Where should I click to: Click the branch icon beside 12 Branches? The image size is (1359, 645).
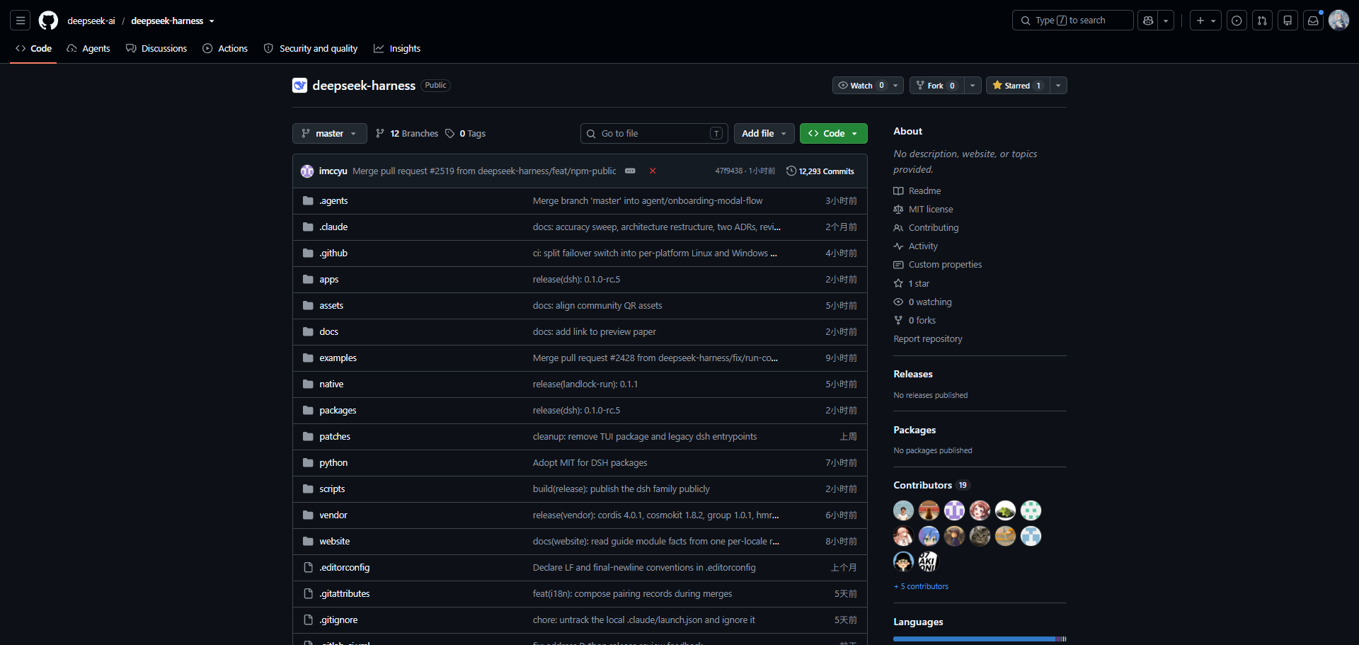(380, 134)
